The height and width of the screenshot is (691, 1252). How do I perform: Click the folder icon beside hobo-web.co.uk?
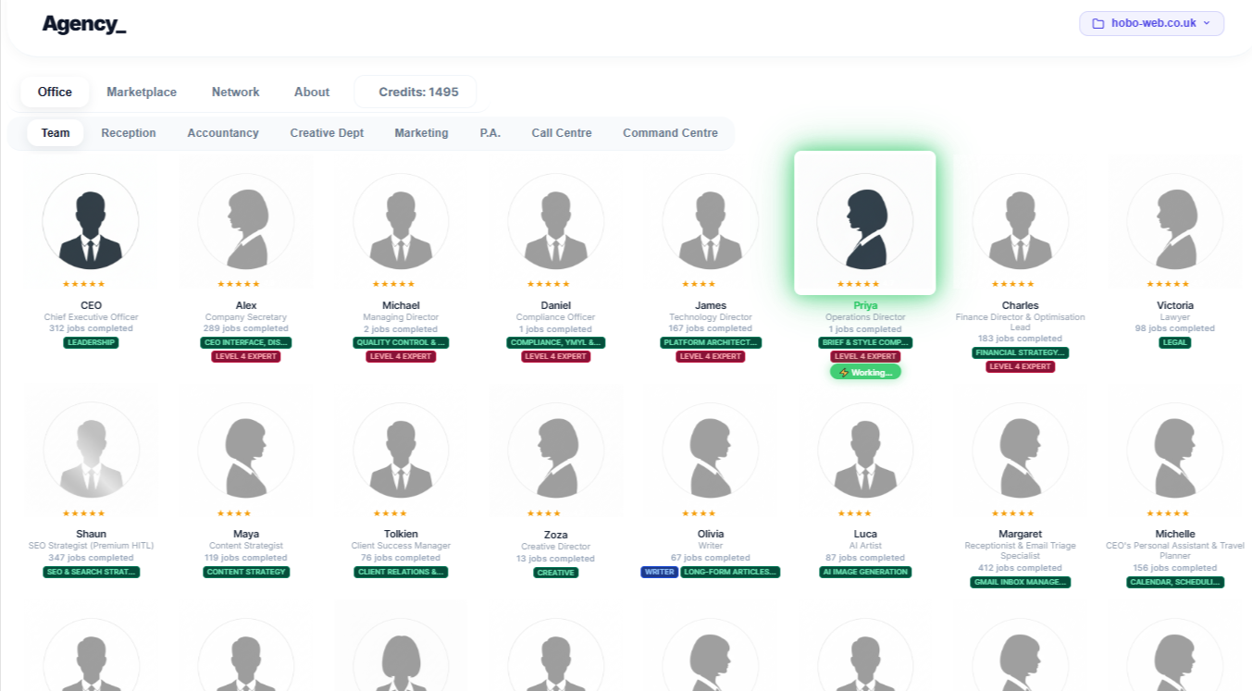click(x=1097, y=23)
